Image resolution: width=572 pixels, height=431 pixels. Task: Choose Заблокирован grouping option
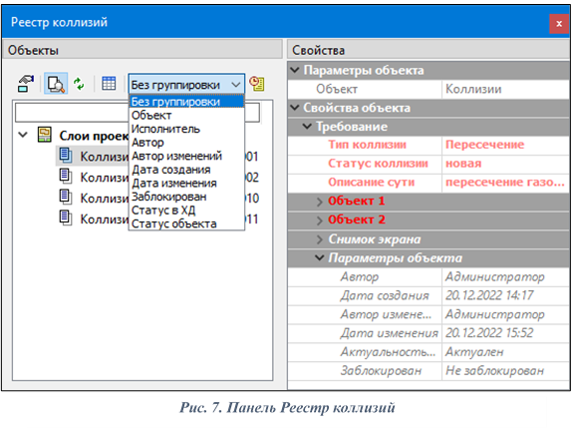pyautogui.click(x=186, y=197)
